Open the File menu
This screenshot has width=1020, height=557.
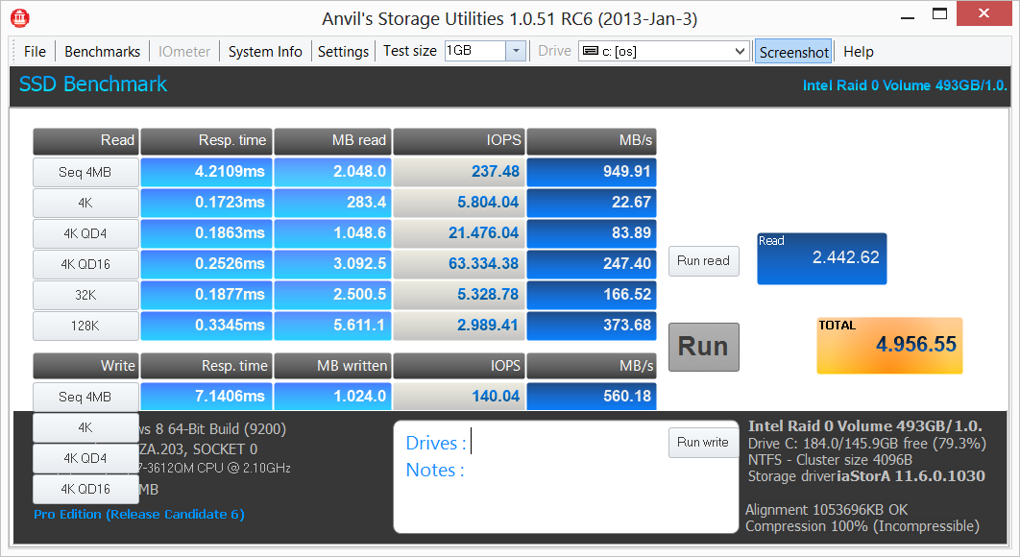[35, 52]
